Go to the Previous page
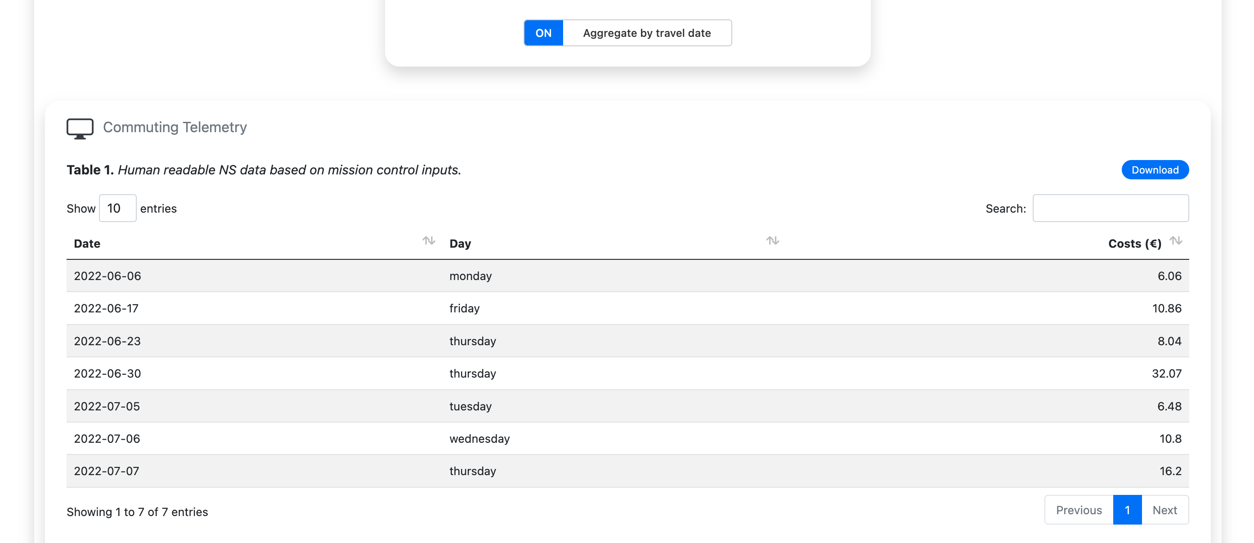 (x=1078, y=510)
